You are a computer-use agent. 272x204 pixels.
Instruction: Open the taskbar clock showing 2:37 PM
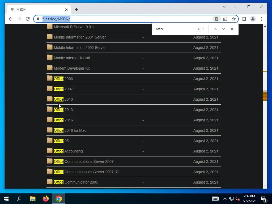pos(249,199)
